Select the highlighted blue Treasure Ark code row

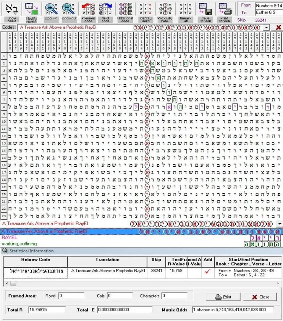141,231
